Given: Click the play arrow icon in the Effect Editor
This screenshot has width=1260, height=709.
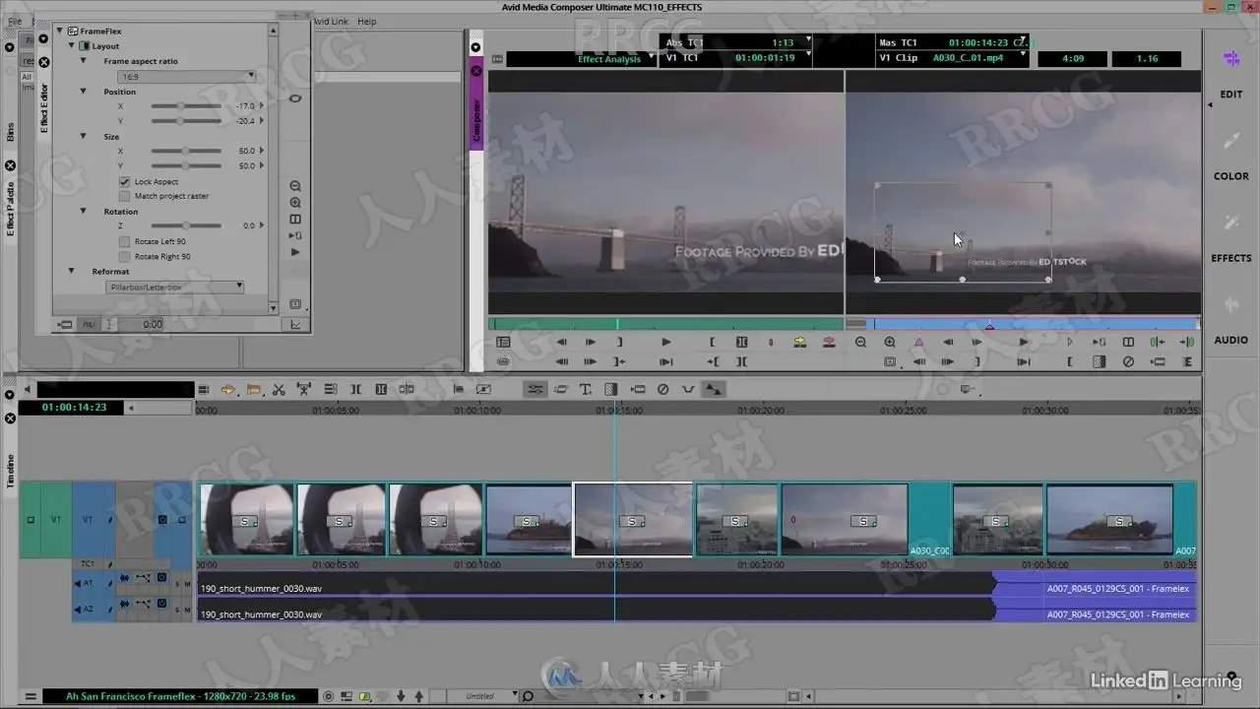Looking at the screenshot, I should coord(294,253).
